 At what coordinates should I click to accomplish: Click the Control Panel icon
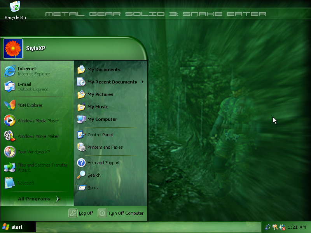pyautogui.click(x=81, y=135)
